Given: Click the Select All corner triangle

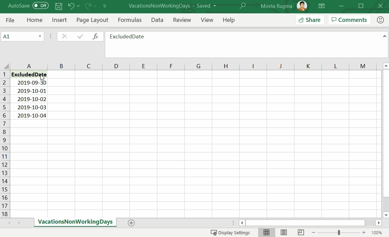Looking at the screenshot, I should 7,66.
